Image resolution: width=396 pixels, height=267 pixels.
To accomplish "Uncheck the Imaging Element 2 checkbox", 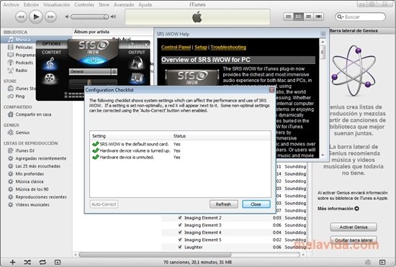I will [180, 217].
